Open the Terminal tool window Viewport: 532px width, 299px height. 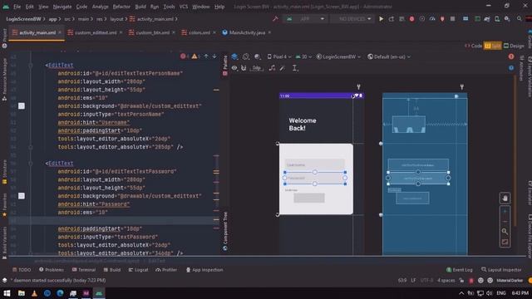click(x=83, y=270)
